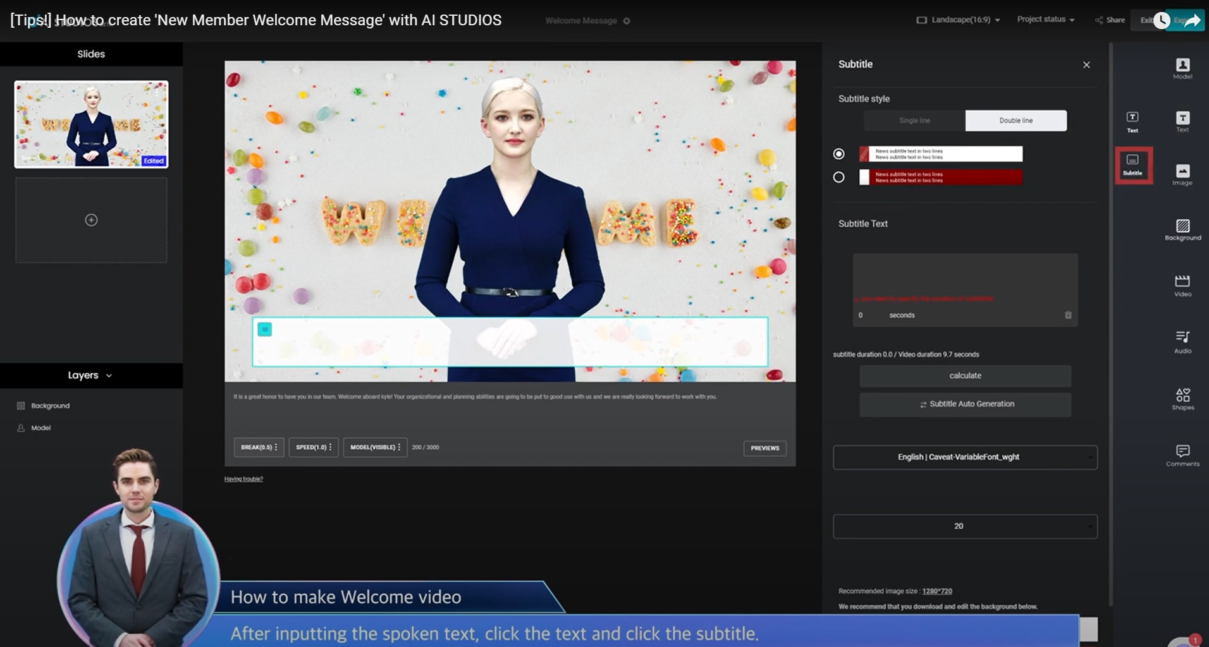Open the font size 20 dropdown

[965, 526]
